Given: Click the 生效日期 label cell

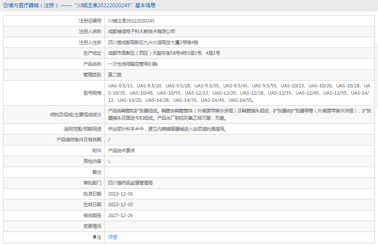Looking at the screenshot, I should point(54,204).
